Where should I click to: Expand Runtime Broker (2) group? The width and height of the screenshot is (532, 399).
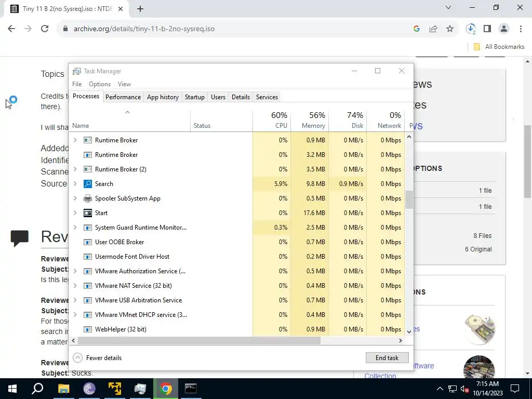[x=75, y=169]
